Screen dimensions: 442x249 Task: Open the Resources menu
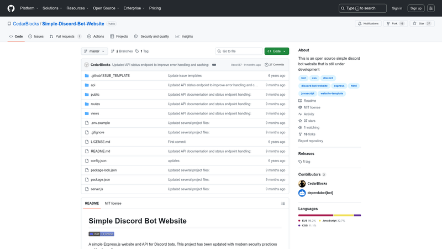[x=77, y=8]
